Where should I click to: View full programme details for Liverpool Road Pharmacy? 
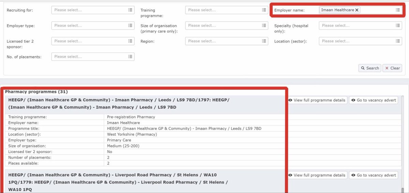coord(317,175)
